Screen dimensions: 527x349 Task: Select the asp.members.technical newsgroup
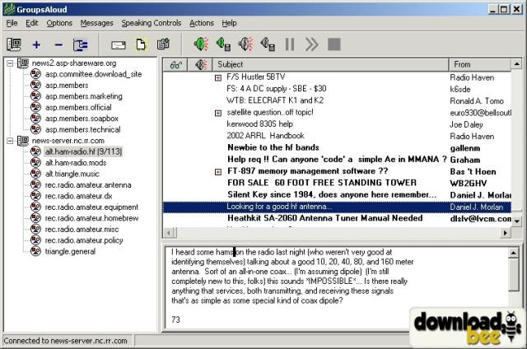coord(82,129)
